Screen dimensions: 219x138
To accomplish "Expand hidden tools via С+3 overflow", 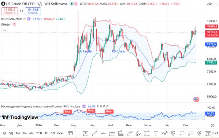I will (215, 133).
